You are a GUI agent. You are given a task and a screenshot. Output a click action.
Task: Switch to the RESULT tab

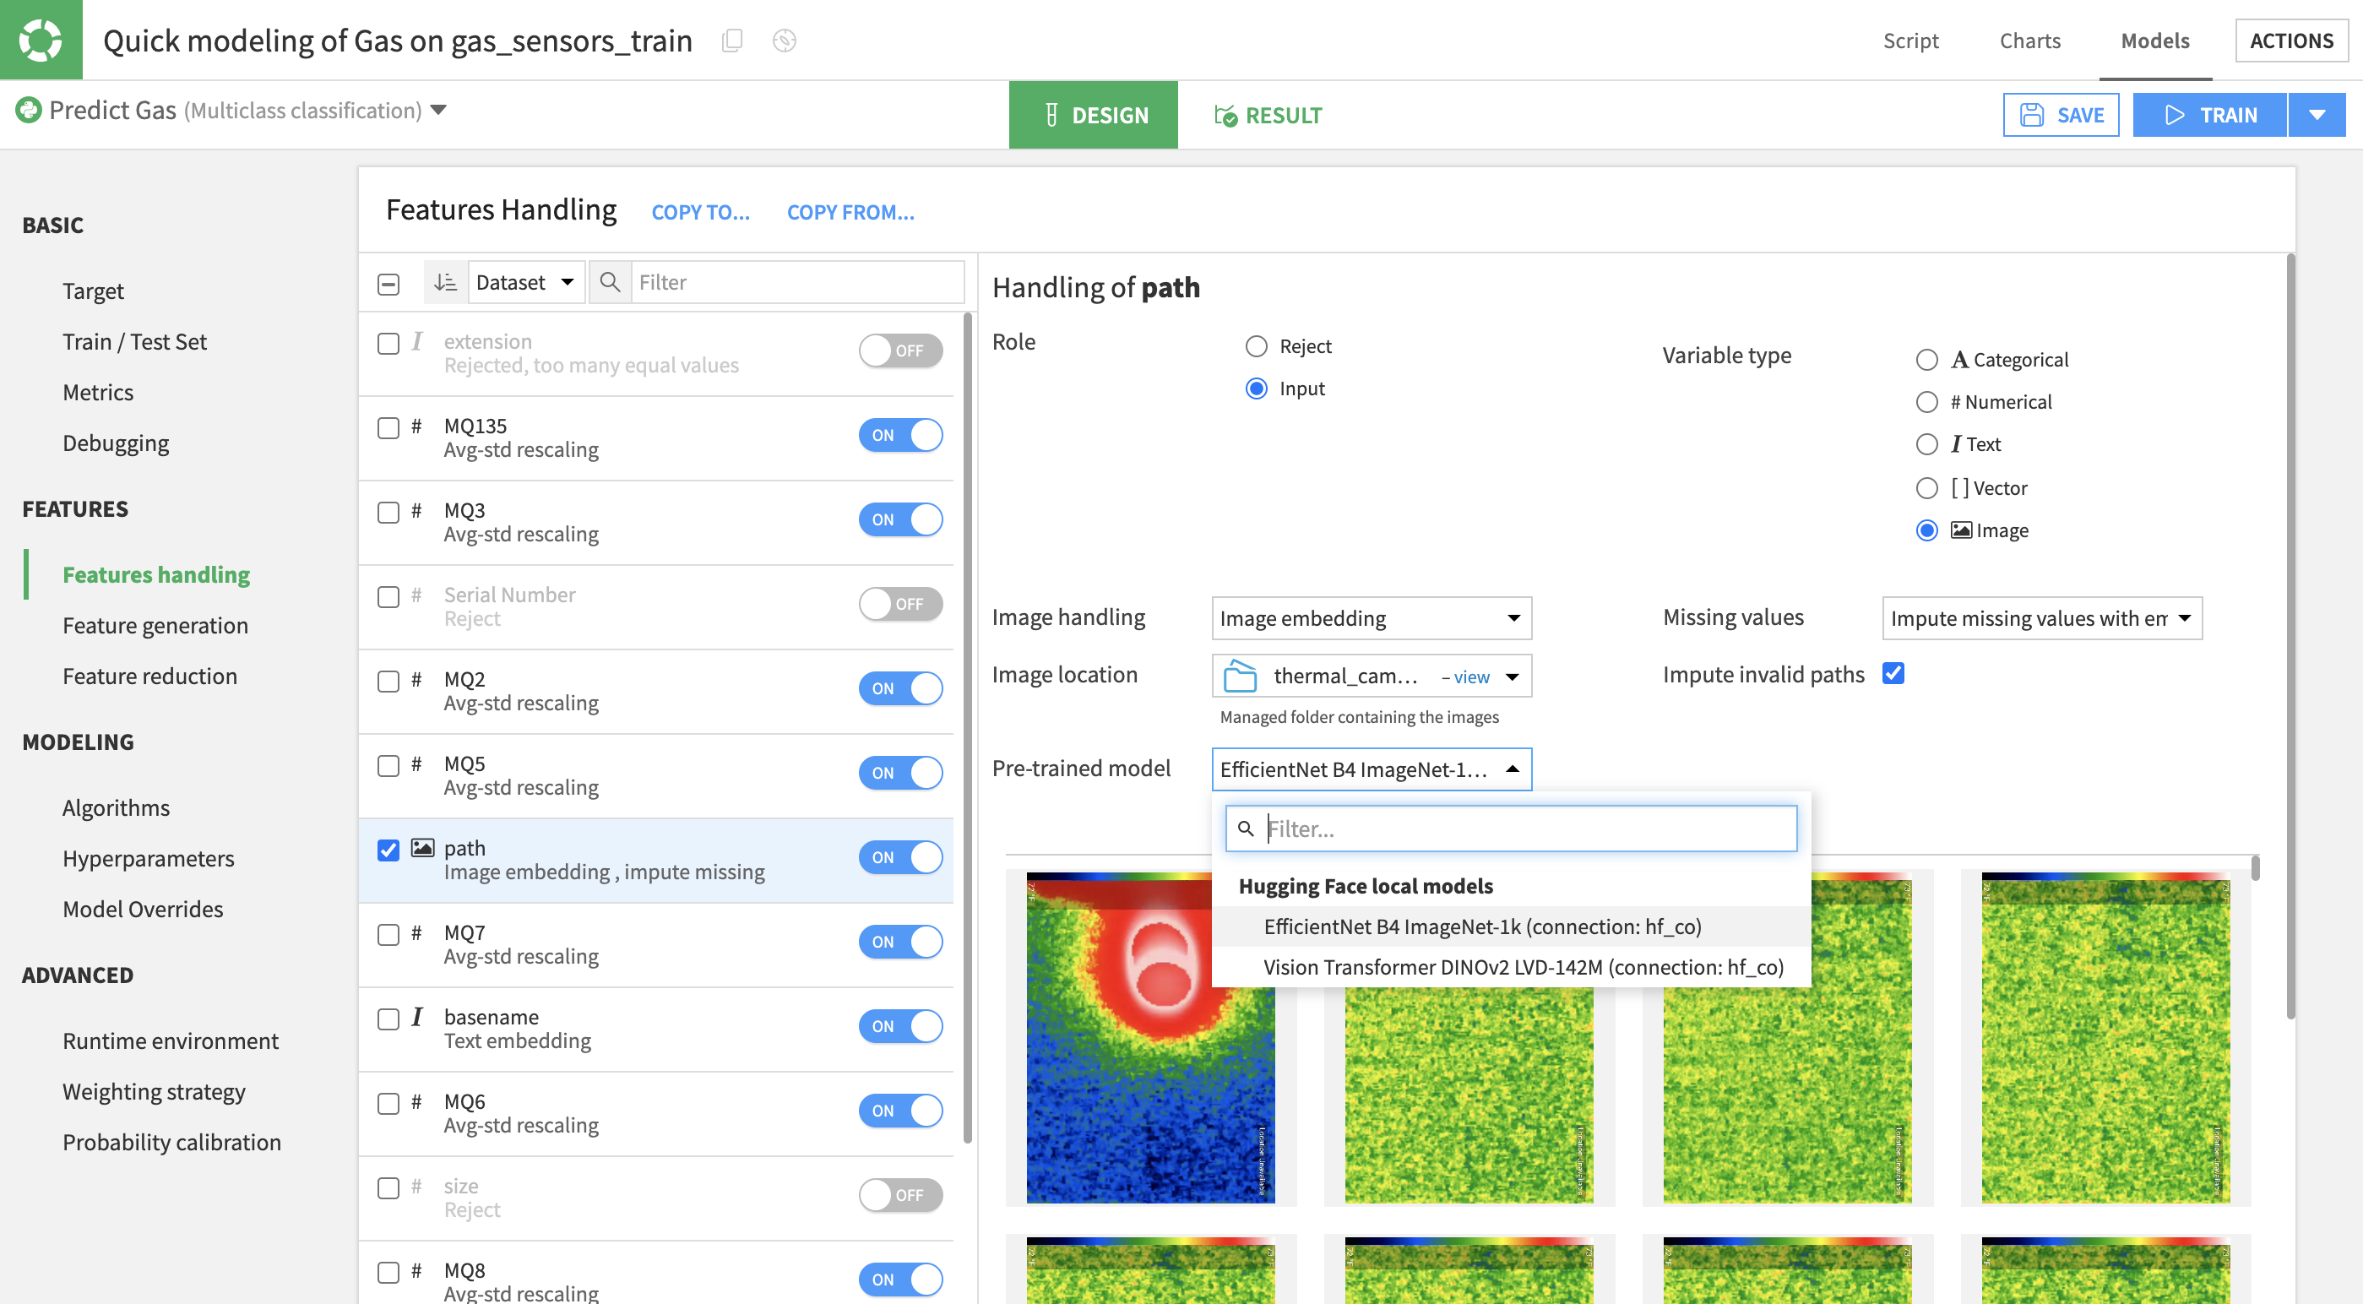click(1268, 116)
